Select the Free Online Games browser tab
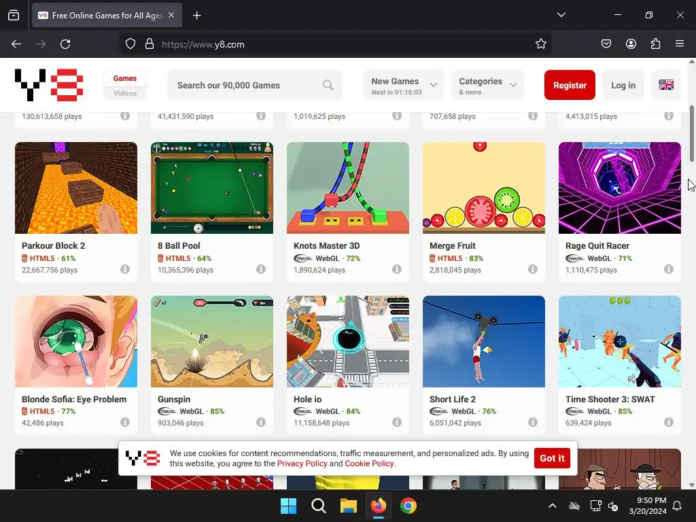Image resolution: width=696 pixels, height=522 pixels. [107, 15]
